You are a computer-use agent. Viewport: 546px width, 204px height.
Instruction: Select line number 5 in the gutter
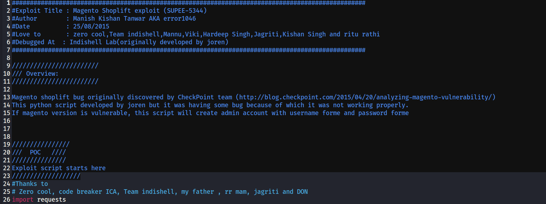click(8, 34)
